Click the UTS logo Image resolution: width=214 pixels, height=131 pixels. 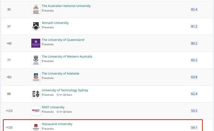coord(36,94)
